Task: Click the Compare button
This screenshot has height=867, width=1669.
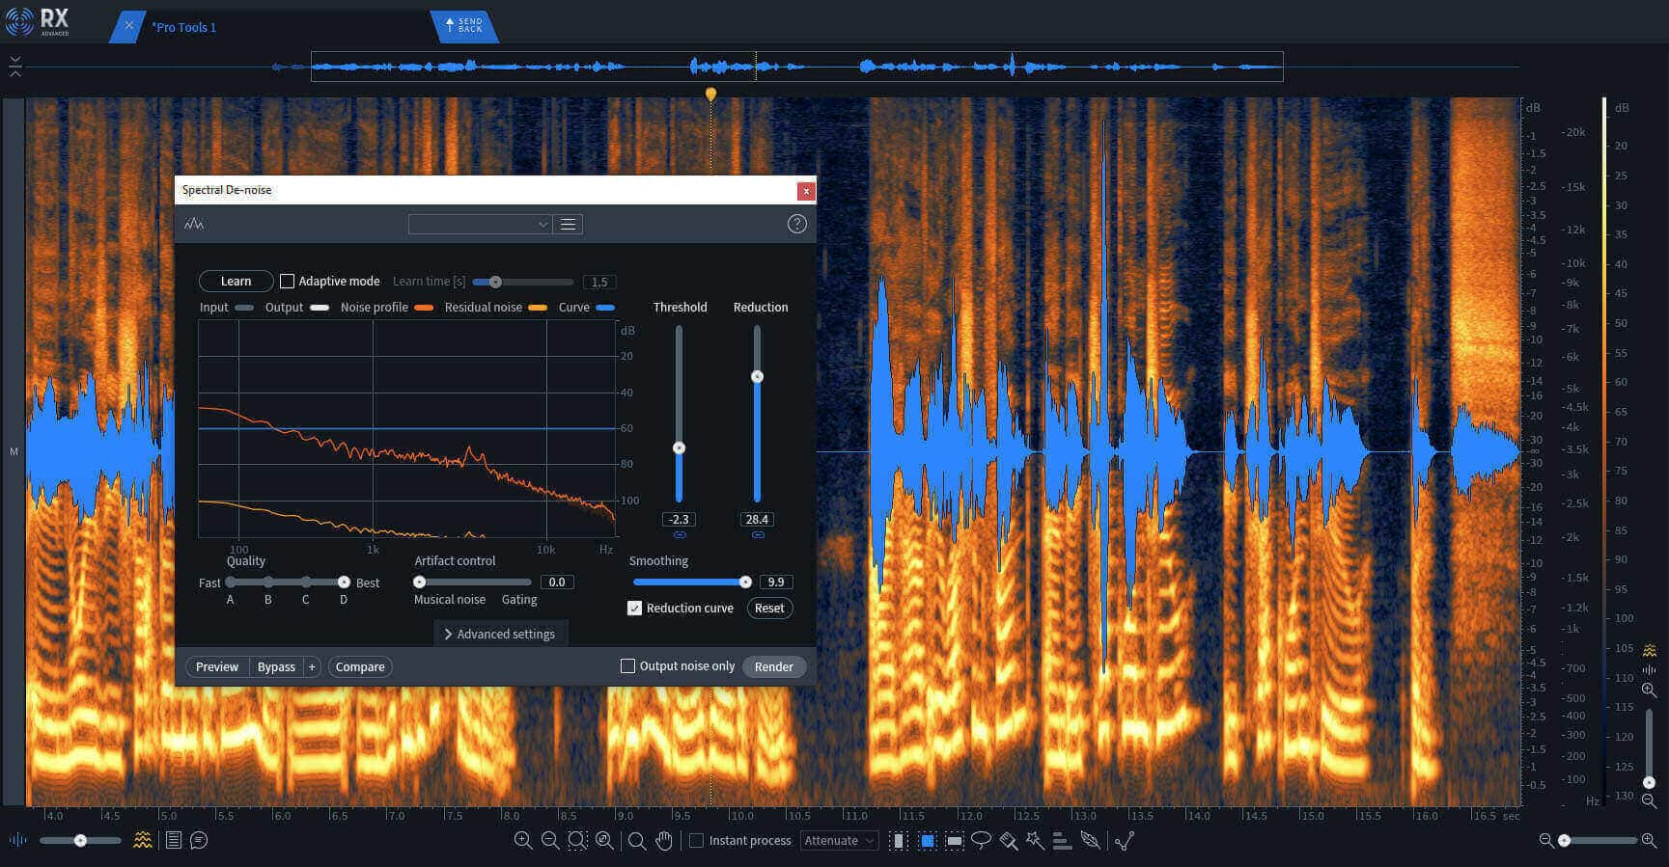Action: pyautogui.click(x=360, y=666)
